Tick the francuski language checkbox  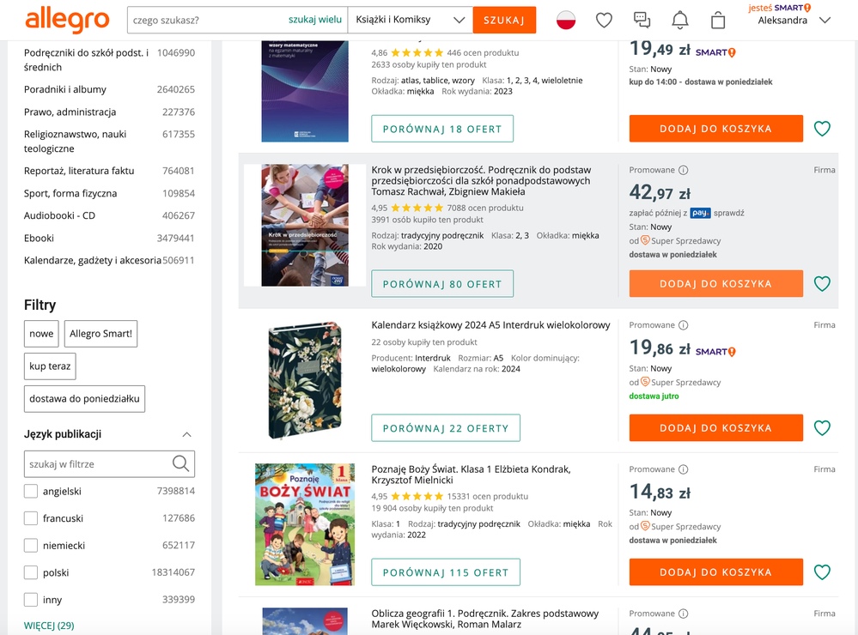31,518
